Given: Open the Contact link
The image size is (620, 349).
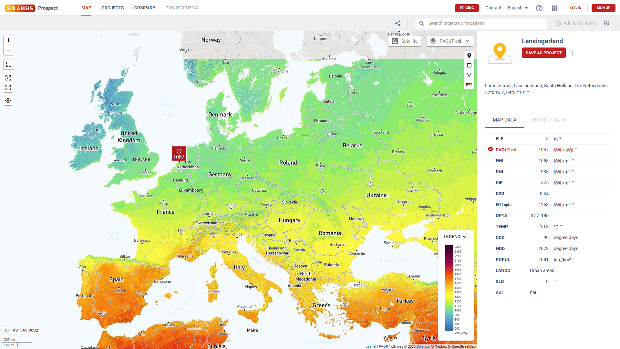Looking at the screenshot, I should [x=493, y=8].
